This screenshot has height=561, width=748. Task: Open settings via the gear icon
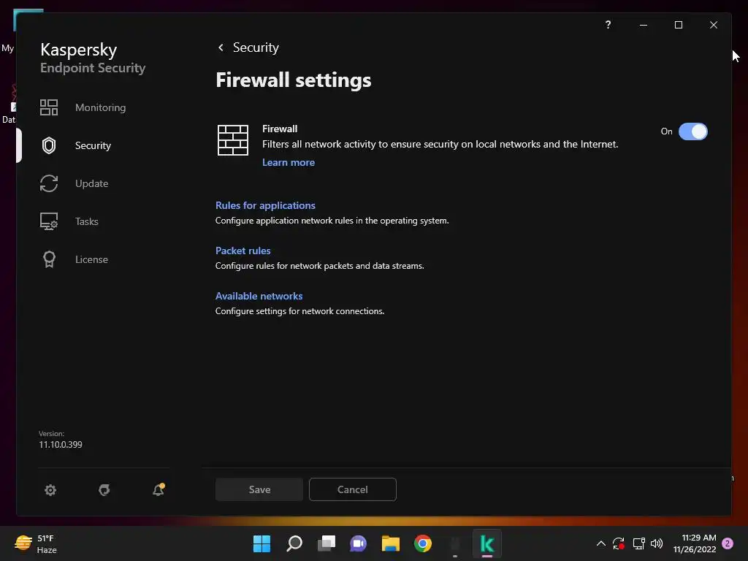tap(50, 490)
